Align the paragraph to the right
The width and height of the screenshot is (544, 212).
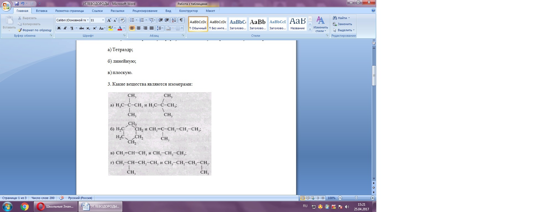[x=145, y=28]
